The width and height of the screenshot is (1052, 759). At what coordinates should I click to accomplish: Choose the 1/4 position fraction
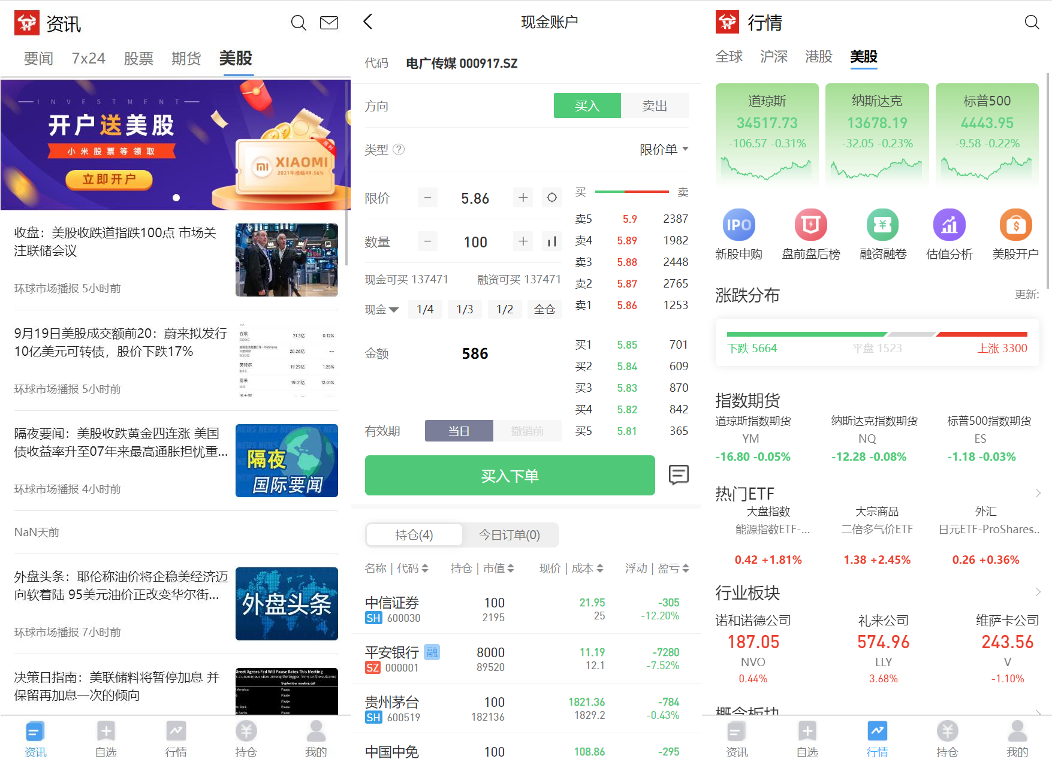(425, 309)
